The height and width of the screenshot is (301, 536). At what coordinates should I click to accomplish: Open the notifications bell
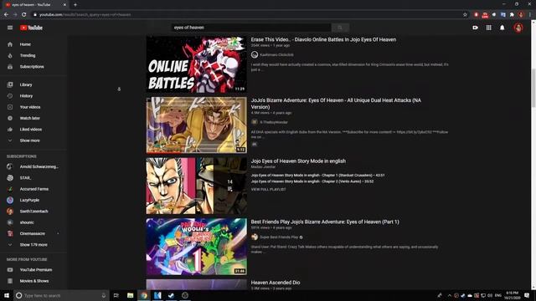502,28
